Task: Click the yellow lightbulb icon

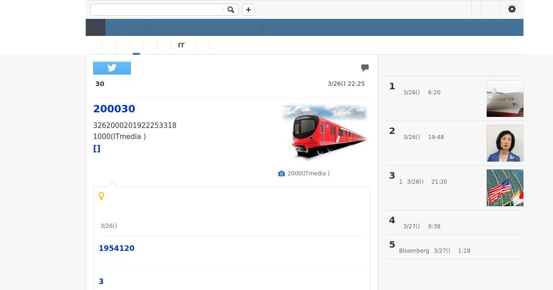Action: pos(101,196)
